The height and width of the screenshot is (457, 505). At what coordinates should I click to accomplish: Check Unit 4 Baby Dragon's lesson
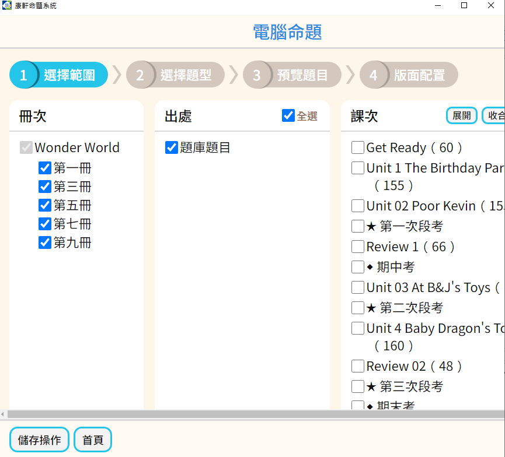[x=358, y=328]
